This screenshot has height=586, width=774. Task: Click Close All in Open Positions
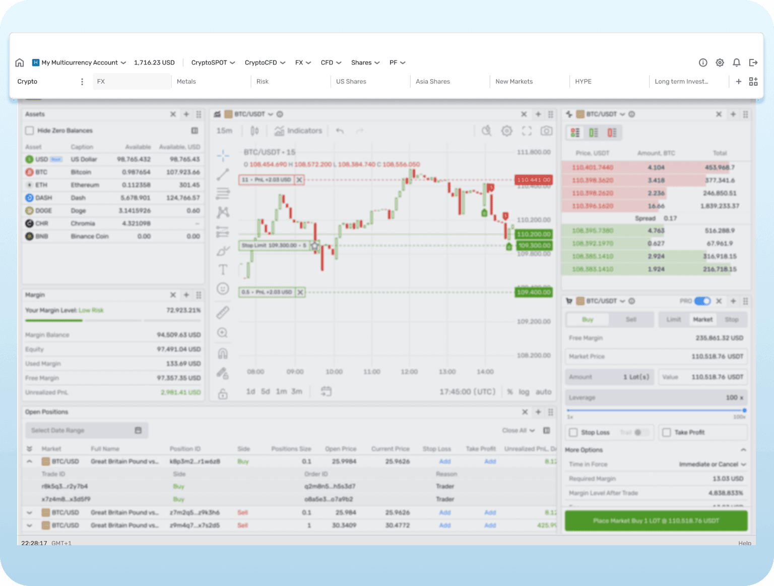(519, 431)
